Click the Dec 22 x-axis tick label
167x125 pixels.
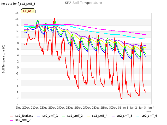(x=38, y=108)
